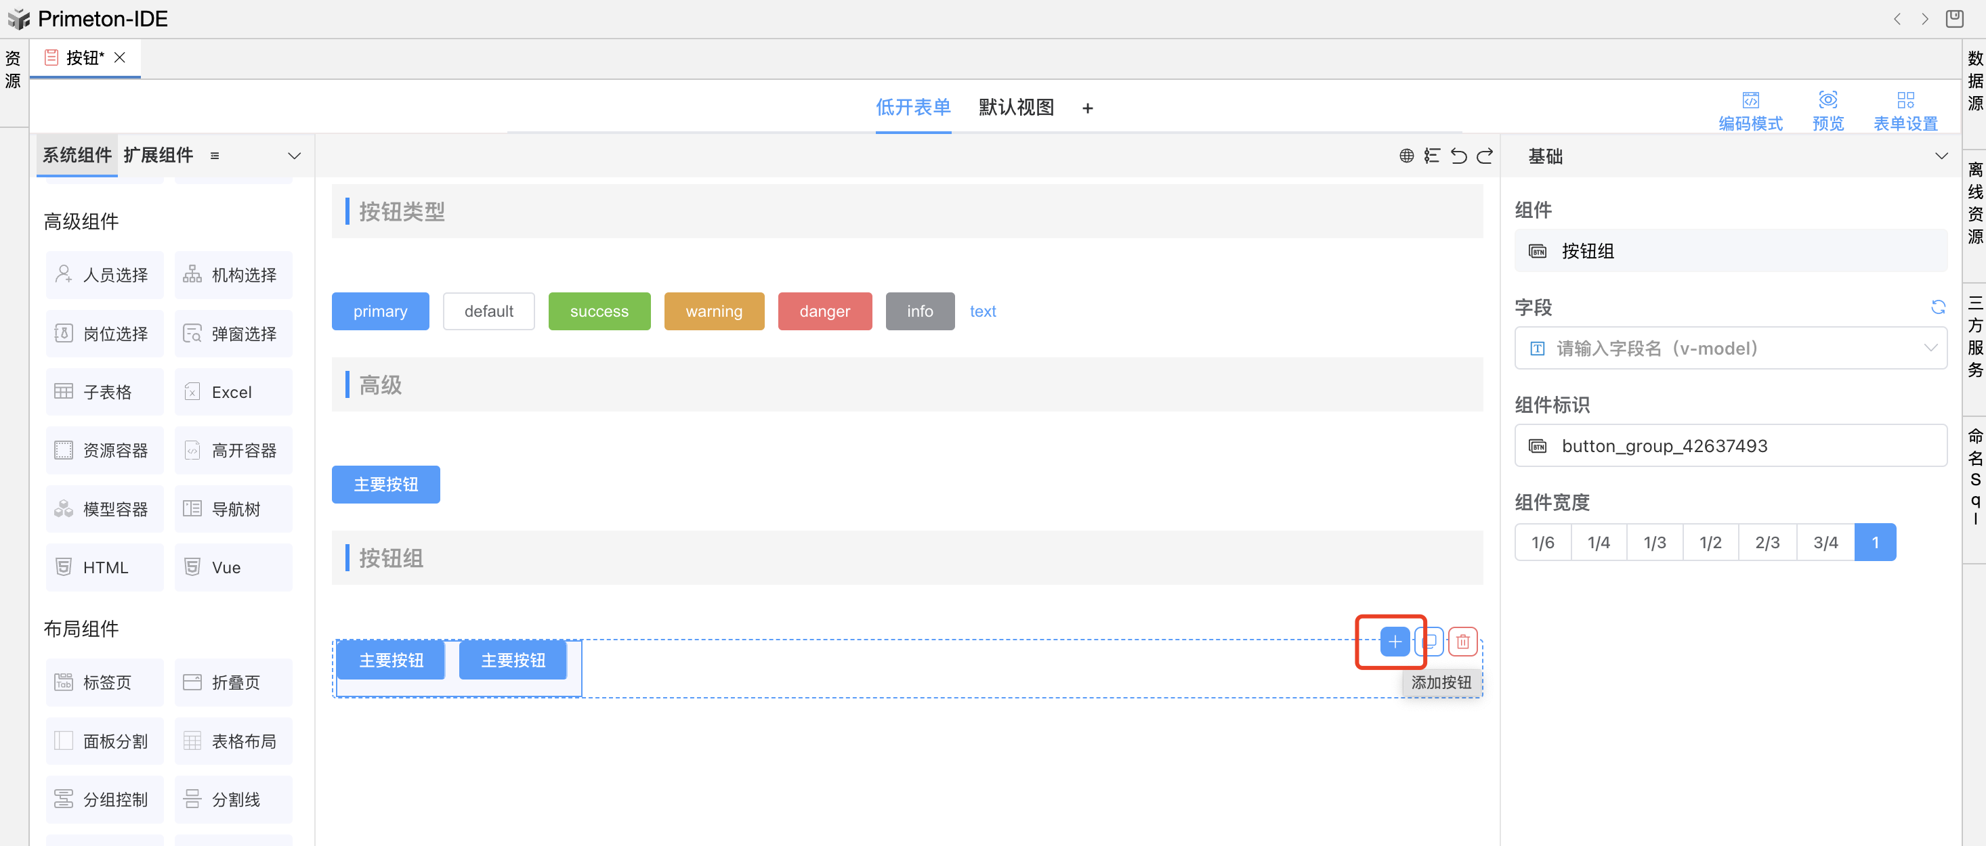Click the globe language icon in canvas toolbar

click(1406, 156)
